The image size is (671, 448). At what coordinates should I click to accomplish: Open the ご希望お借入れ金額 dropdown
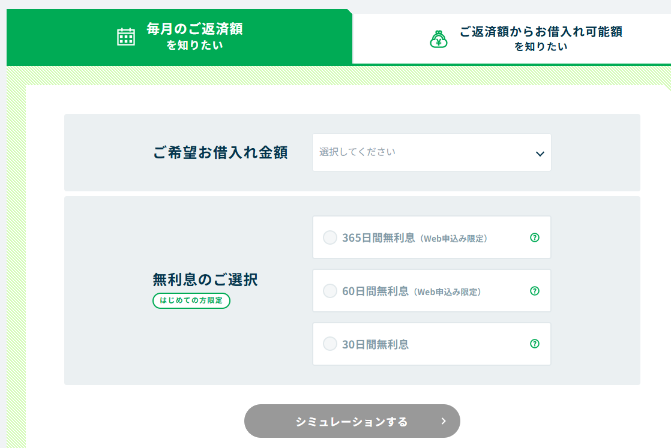[x=432, y=152]
